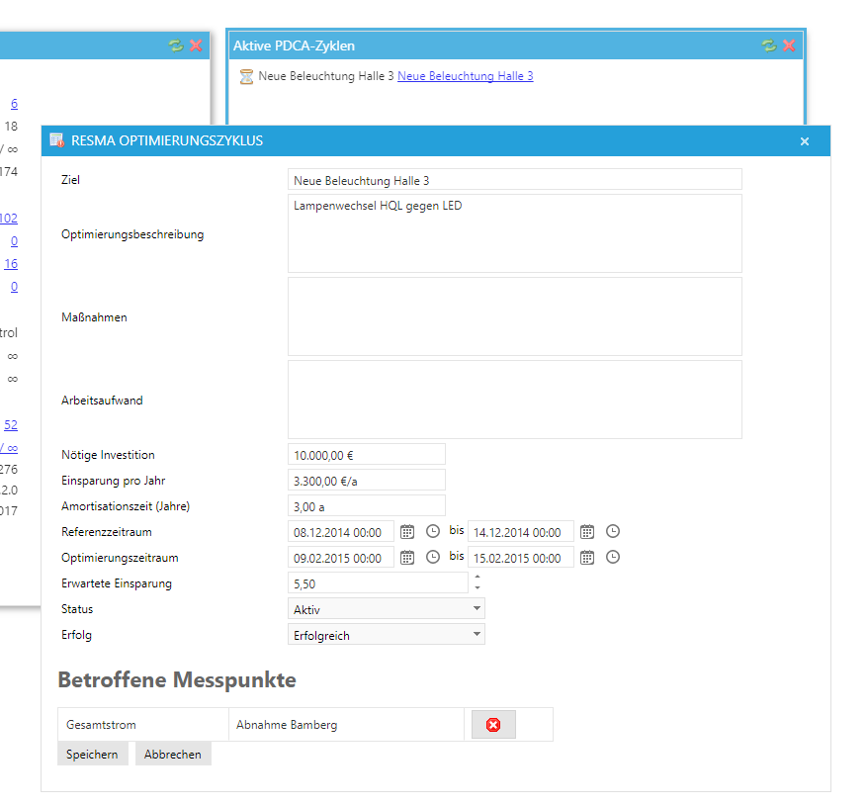Remove Gesamtstrom measuring point with red X
868x805 pixels.
click(493, 725)
